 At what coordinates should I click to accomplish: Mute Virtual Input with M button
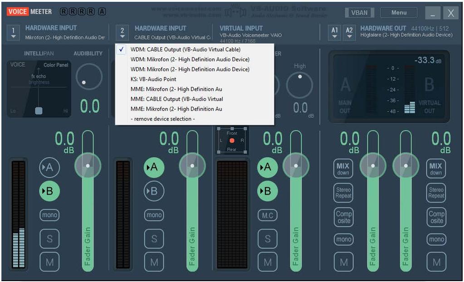click(268, 262)
